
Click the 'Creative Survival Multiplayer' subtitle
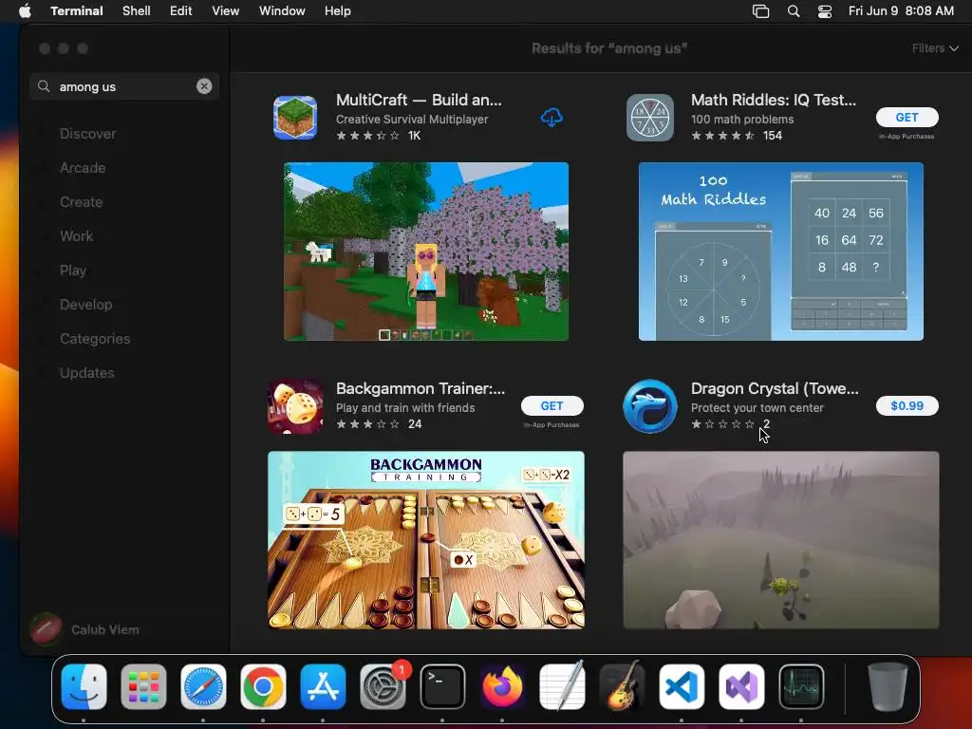412,119
